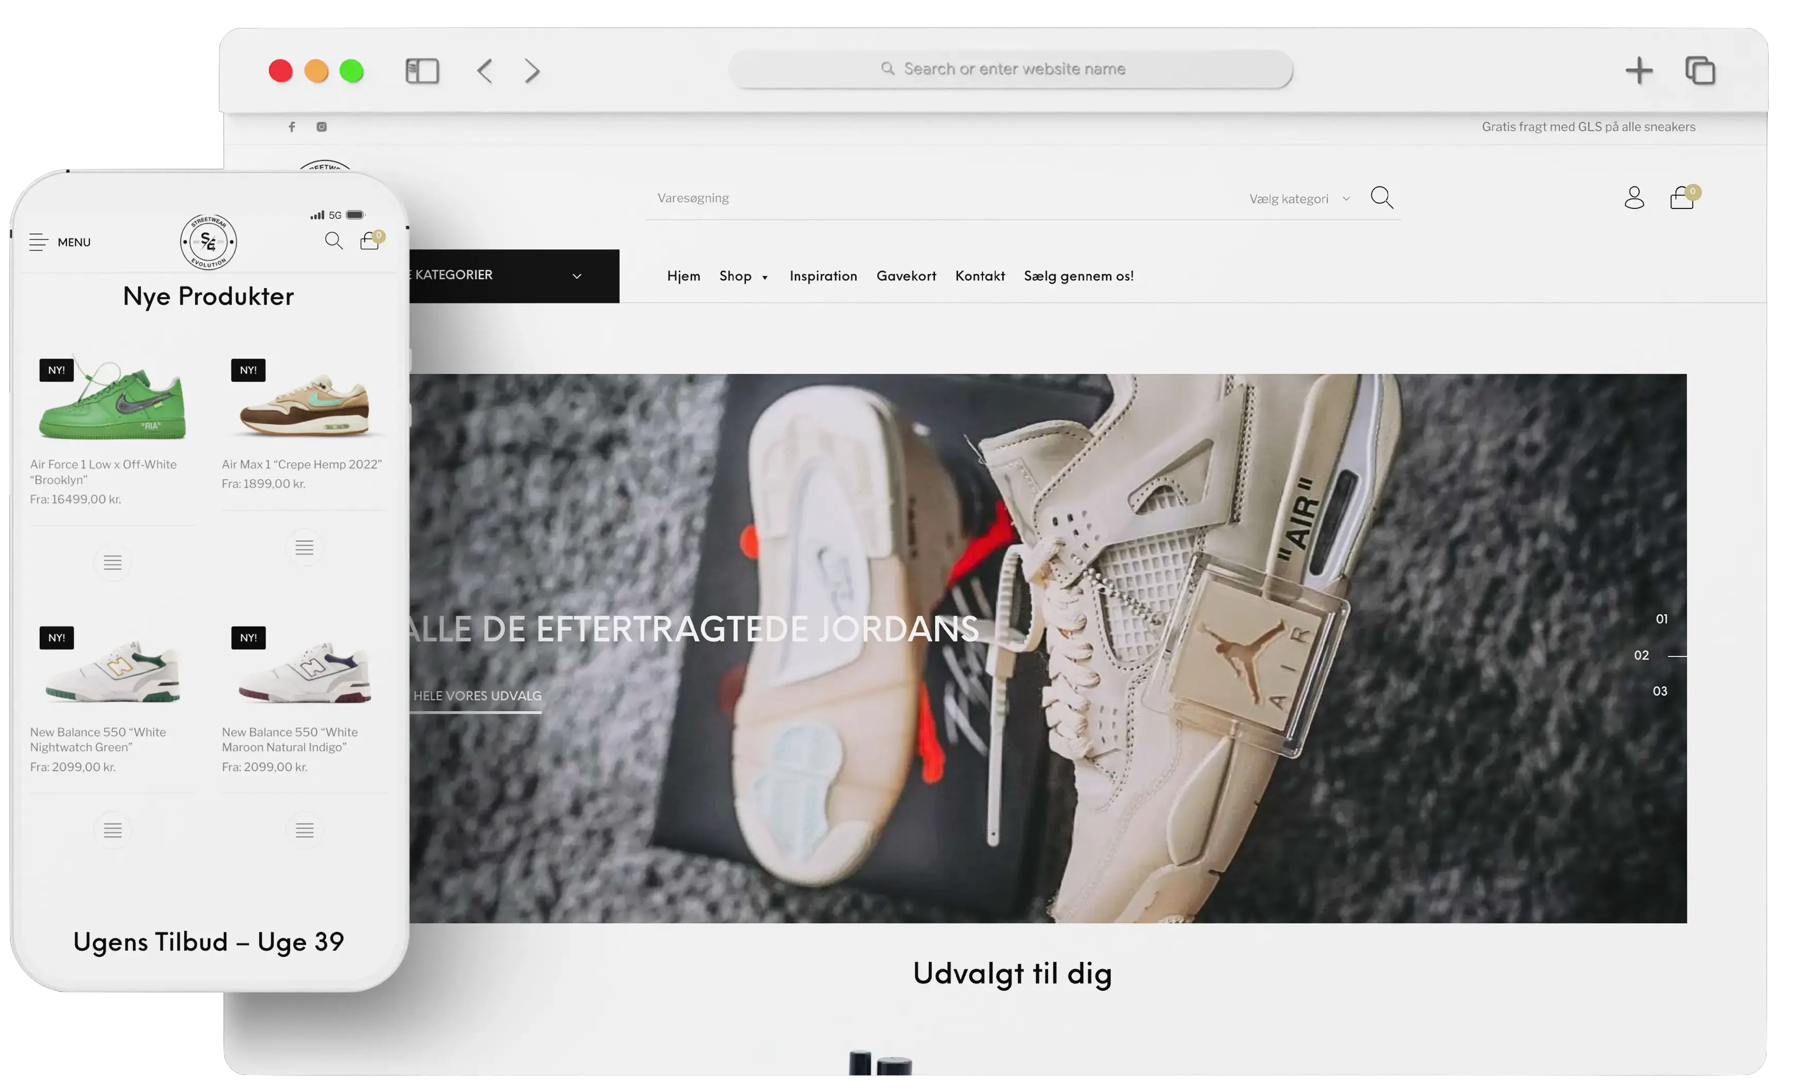Click the price Fra: 16499,00 kr.
Image resolution: width=1796 pixels, height=1092 pixels.
pyautogui.click(x=75, y=500)
